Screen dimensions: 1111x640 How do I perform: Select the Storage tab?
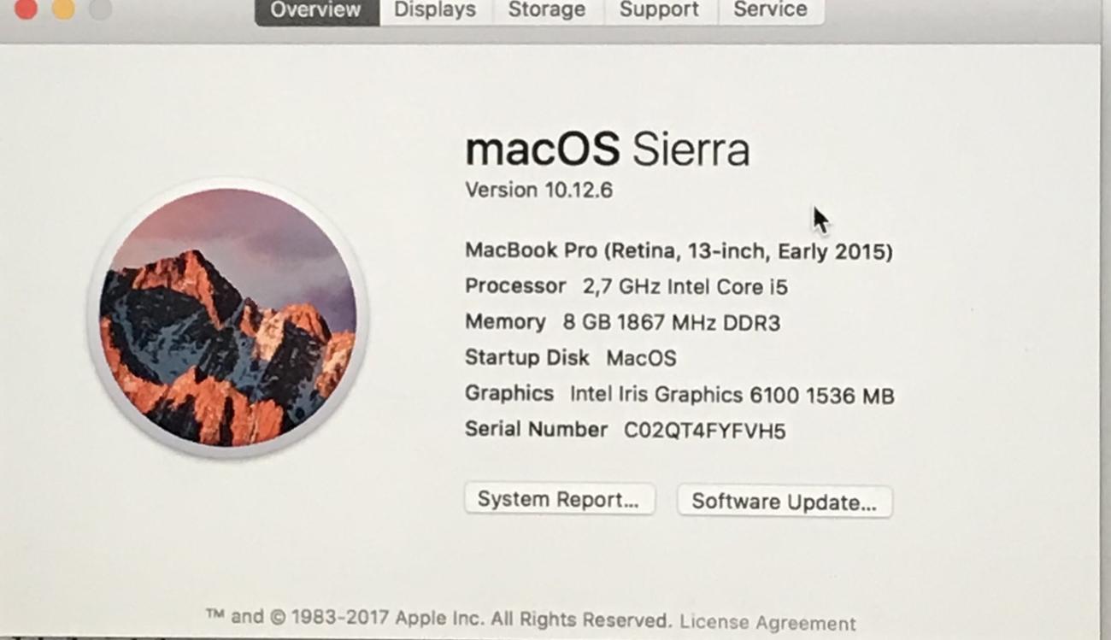(547, 11)
